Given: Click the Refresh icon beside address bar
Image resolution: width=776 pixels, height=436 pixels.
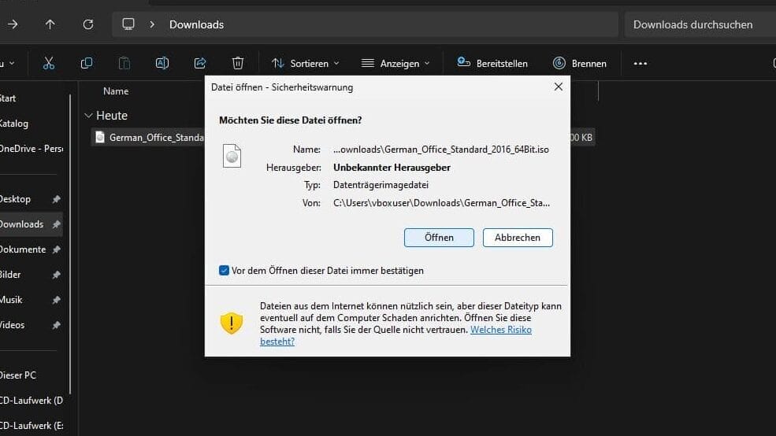Looking at the screenshot, I should point(88,24).
